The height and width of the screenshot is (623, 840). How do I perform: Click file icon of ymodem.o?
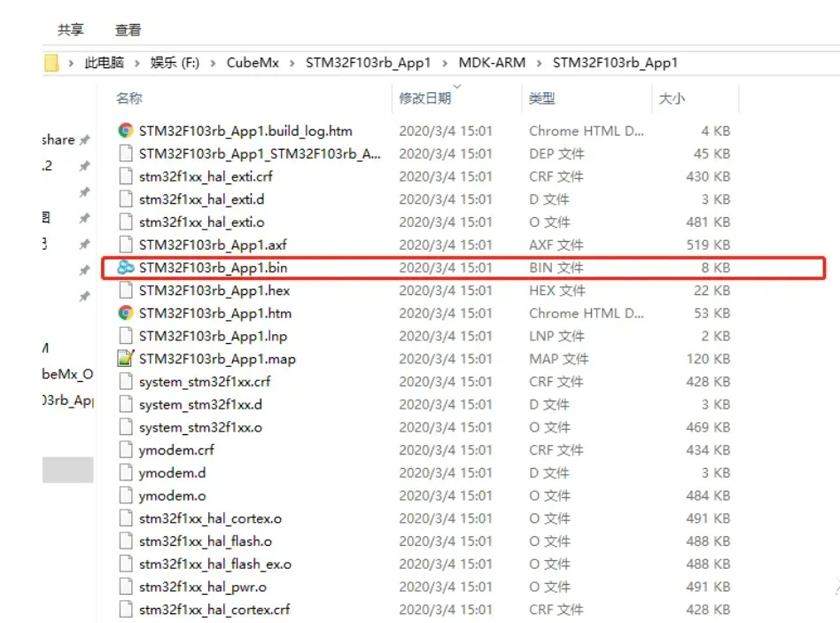[x=125, y=495]
